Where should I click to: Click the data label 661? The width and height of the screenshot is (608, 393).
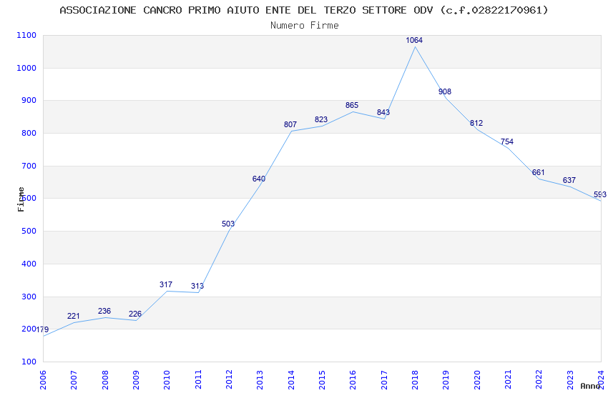pyautogui.click(x=538, y=172)
